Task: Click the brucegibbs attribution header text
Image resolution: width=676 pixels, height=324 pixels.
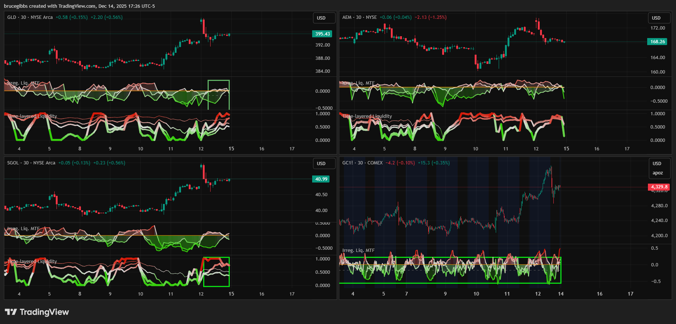Action: (79, 6)
